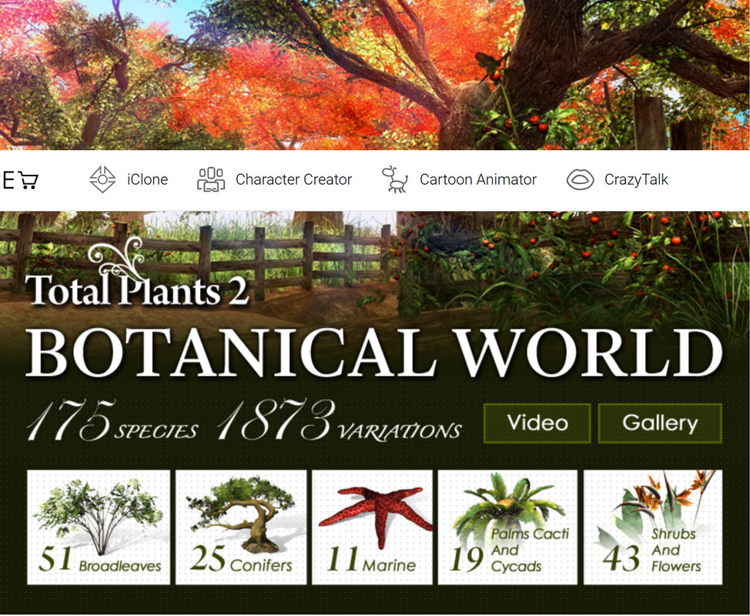Click the Cartoon Animator creature icon
Image resolution: width=750 pixels, height=616 pixels.
pos(395,179)
